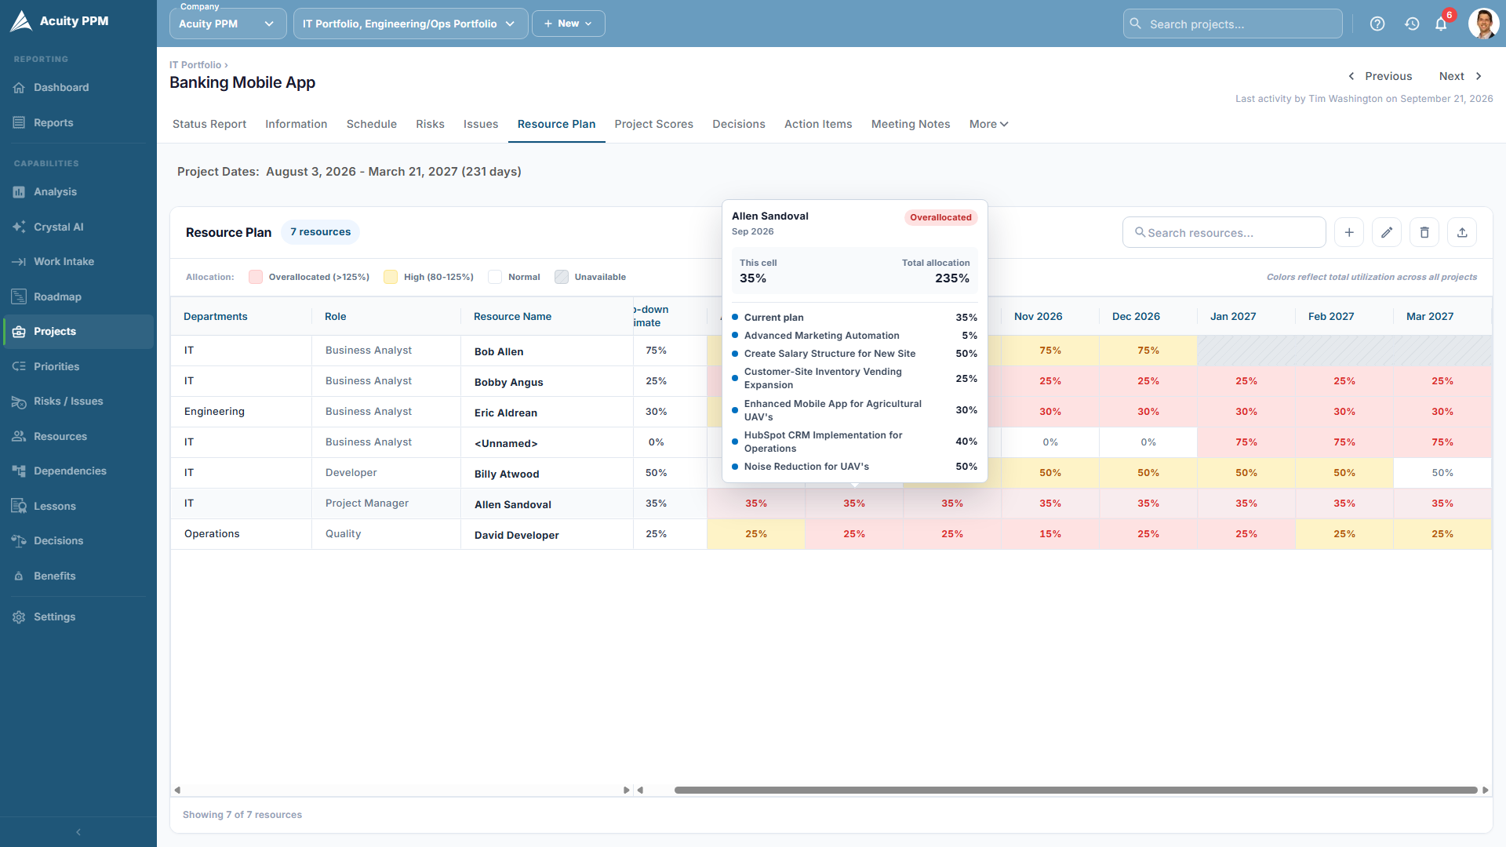Viewport: 1506px width, 847px height.
Task: Open Dashboard in the sidebar
Action: coord(78,88)
